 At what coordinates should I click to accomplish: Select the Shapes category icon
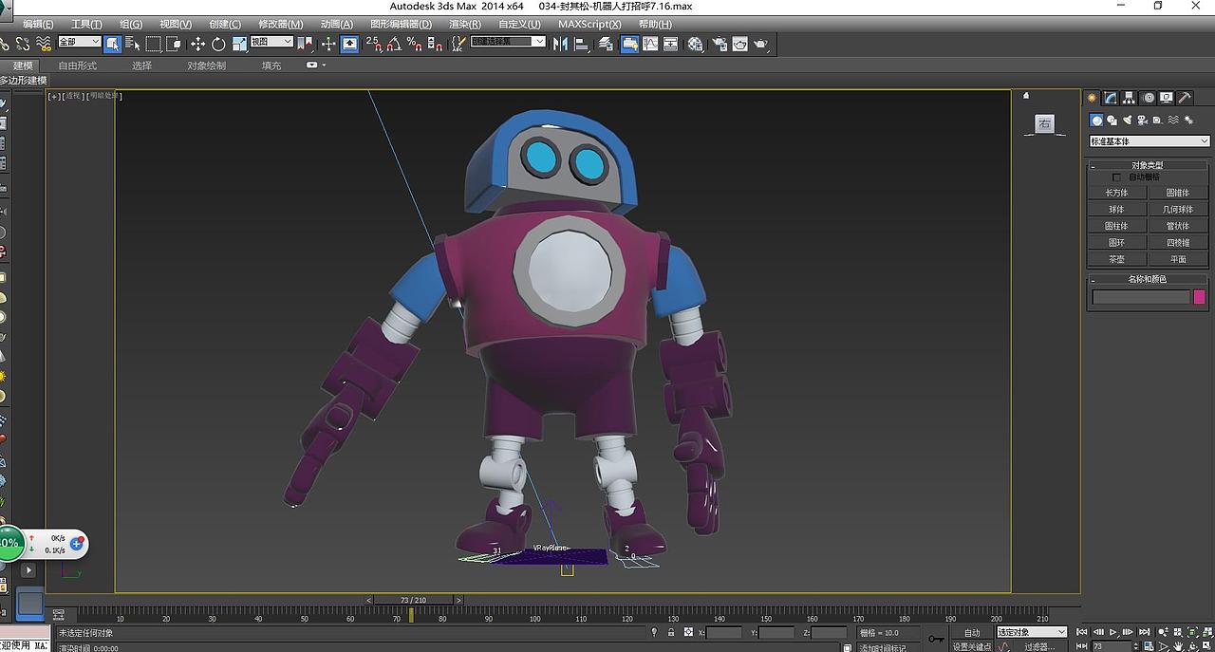pyautogui.click(x=1112, y=121)
